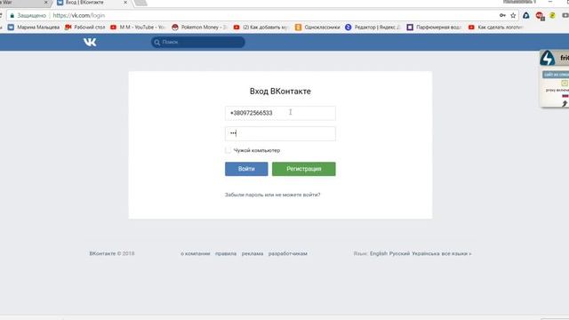The image size is (569, 320).
Task: Open the Рабочий стол bookmark
Action: (85, 28)
